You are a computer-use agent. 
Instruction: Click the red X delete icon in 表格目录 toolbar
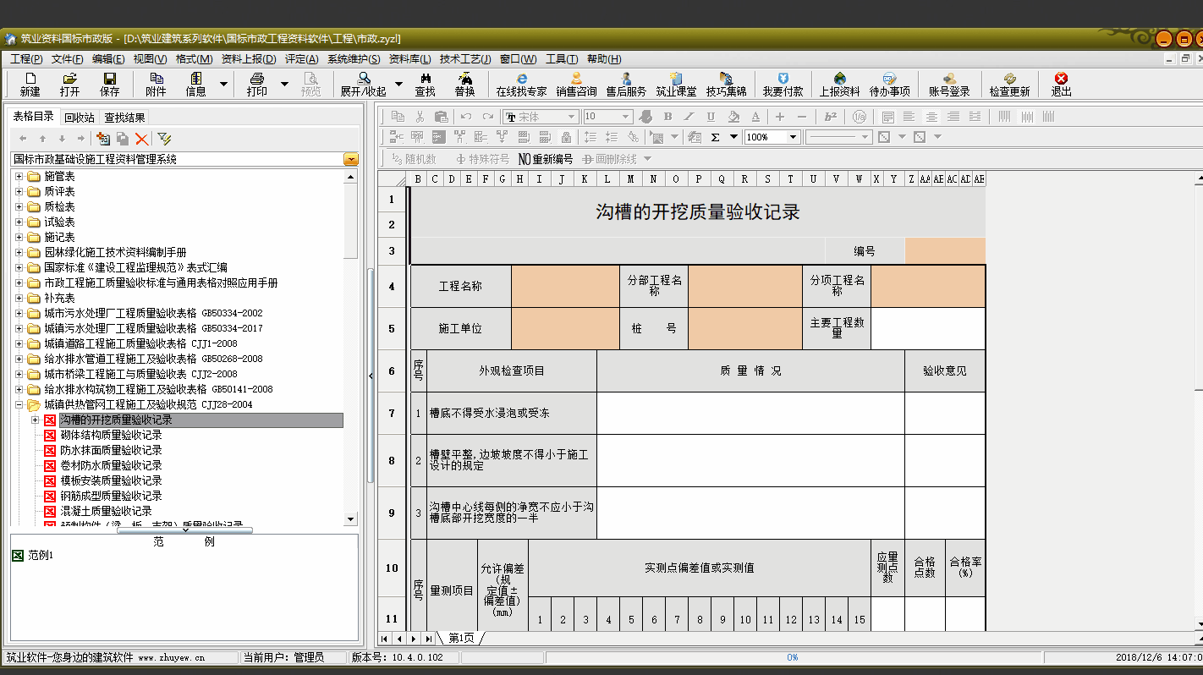[x=141, y=139]
